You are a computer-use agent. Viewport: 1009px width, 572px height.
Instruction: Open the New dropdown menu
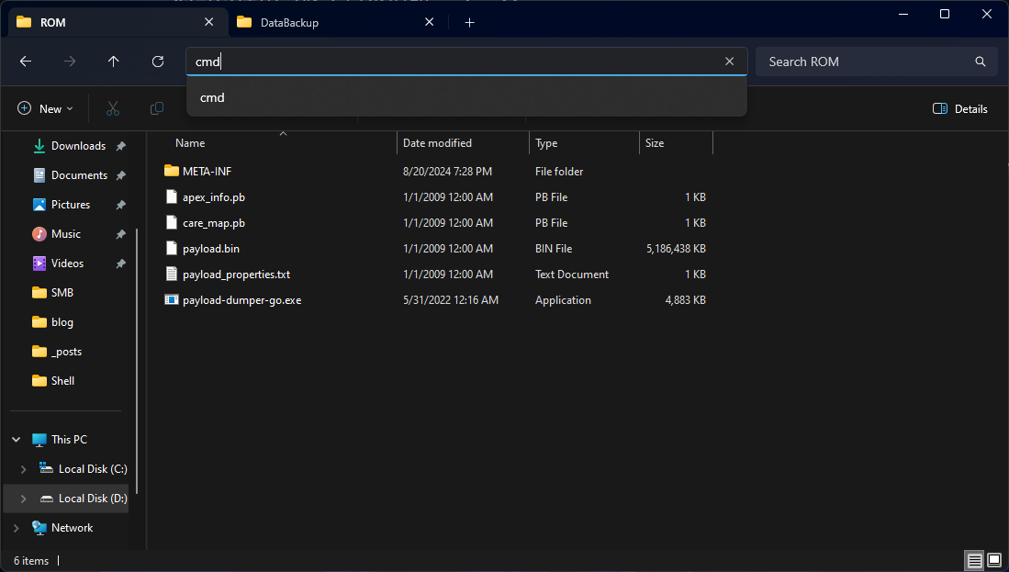[46, 108]
